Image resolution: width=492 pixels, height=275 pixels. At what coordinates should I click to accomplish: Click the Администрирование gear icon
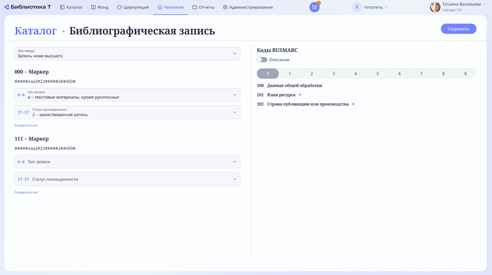pos(225,7)
